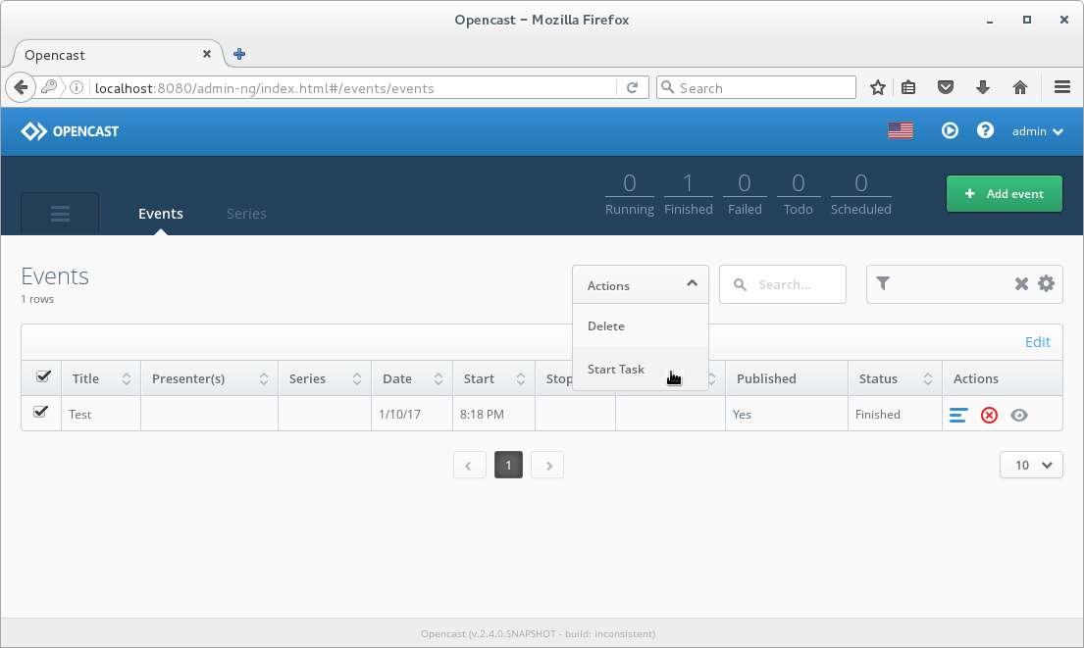Open the table settings gear icon

(x=1046, y=283)
